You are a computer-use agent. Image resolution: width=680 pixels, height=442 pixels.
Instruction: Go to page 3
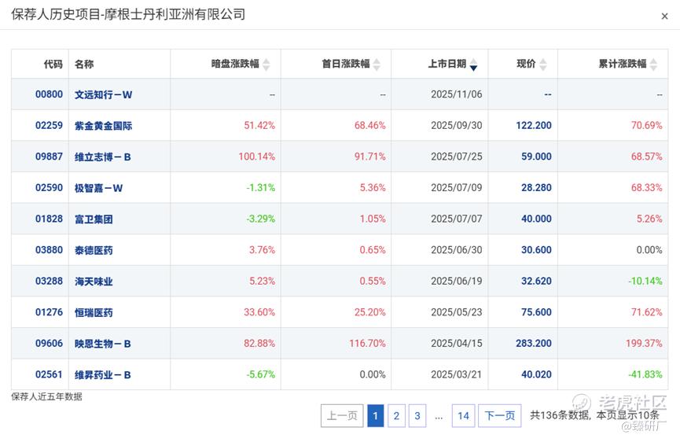(x=417, y=415)
